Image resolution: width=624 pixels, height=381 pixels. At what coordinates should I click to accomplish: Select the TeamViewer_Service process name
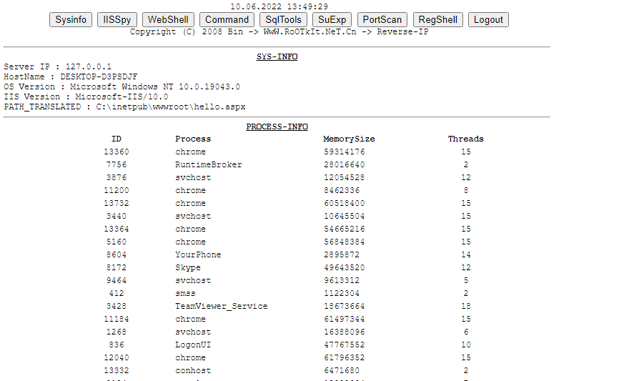click(221, 306)
